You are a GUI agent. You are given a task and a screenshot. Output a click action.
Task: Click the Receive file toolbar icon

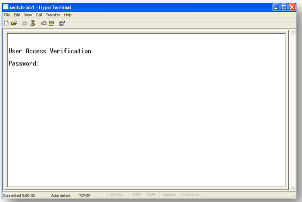52,24
